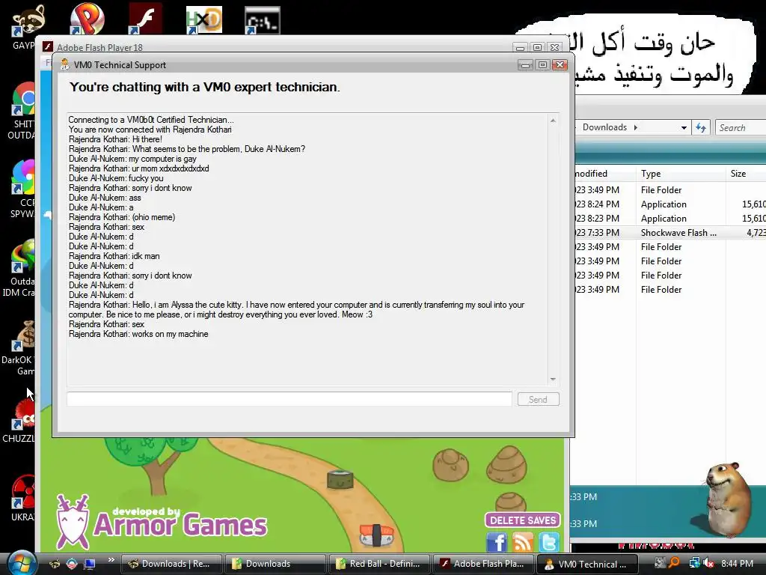The width and height of the screenshot is (766, 575).
Task: Click the muted volume tray icon
Action: (708, 563)
